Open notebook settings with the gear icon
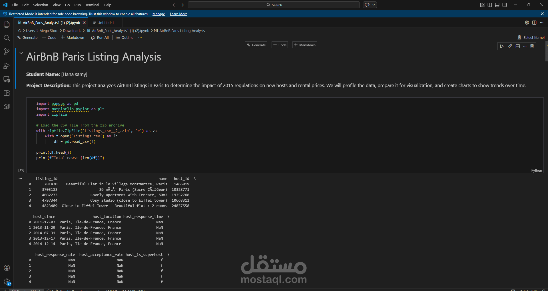This screenshot has height=291, width=548. [527, 23]
